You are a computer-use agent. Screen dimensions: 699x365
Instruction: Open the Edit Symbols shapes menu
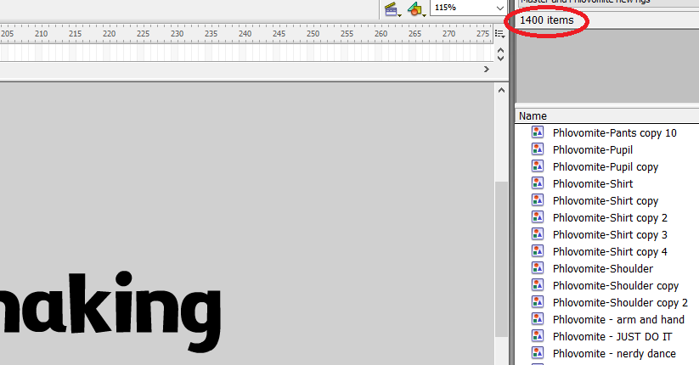[416, 9]
